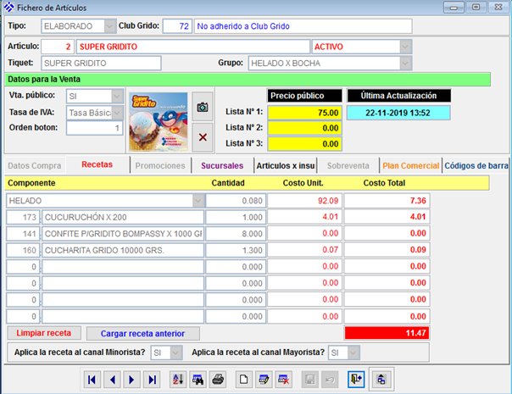Click the Lista Nº 1 price field
Viewport: 512px width, 394px height.
(305, 112)
